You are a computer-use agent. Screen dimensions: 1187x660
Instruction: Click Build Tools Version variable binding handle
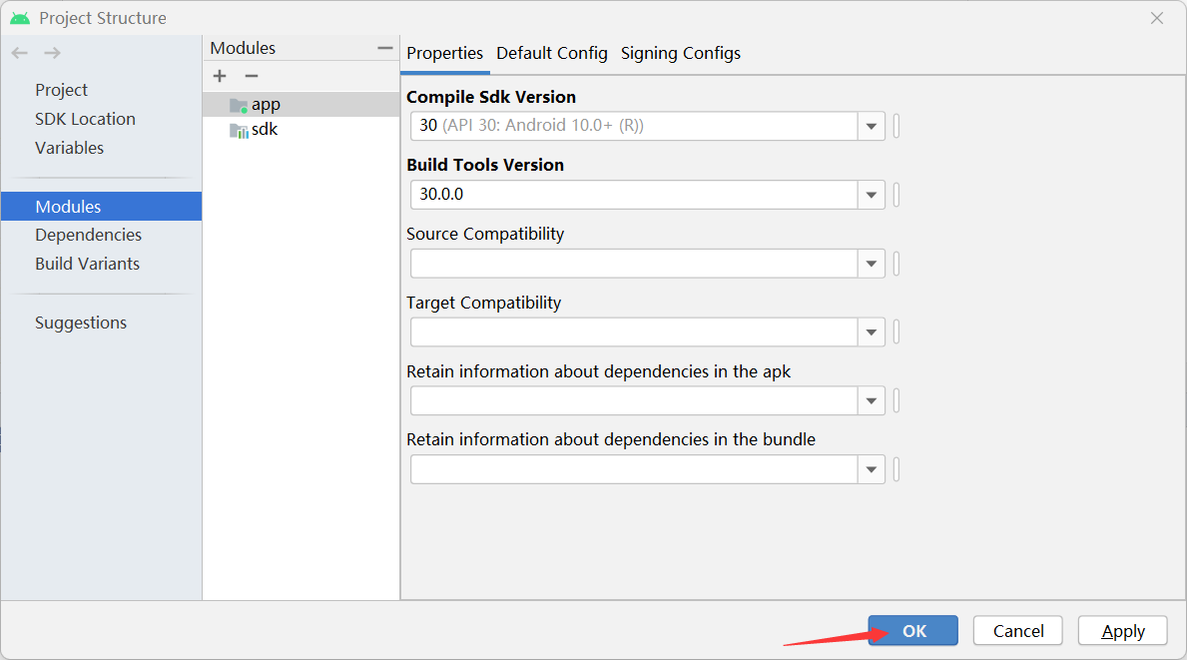[896, 196]
